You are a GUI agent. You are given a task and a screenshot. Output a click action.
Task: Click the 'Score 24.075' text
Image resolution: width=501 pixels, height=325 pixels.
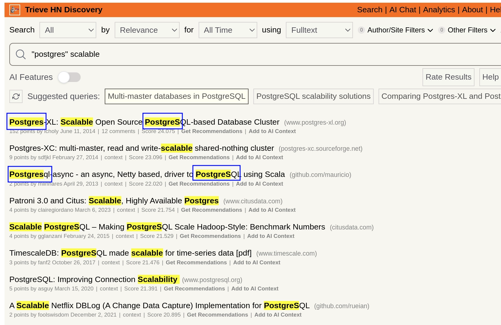click(158, 131)
